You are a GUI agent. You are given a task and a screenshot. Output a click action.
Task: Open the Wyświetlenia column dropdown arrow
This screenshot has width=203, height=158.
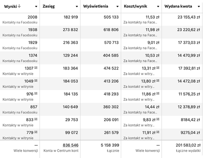(117, 6)
